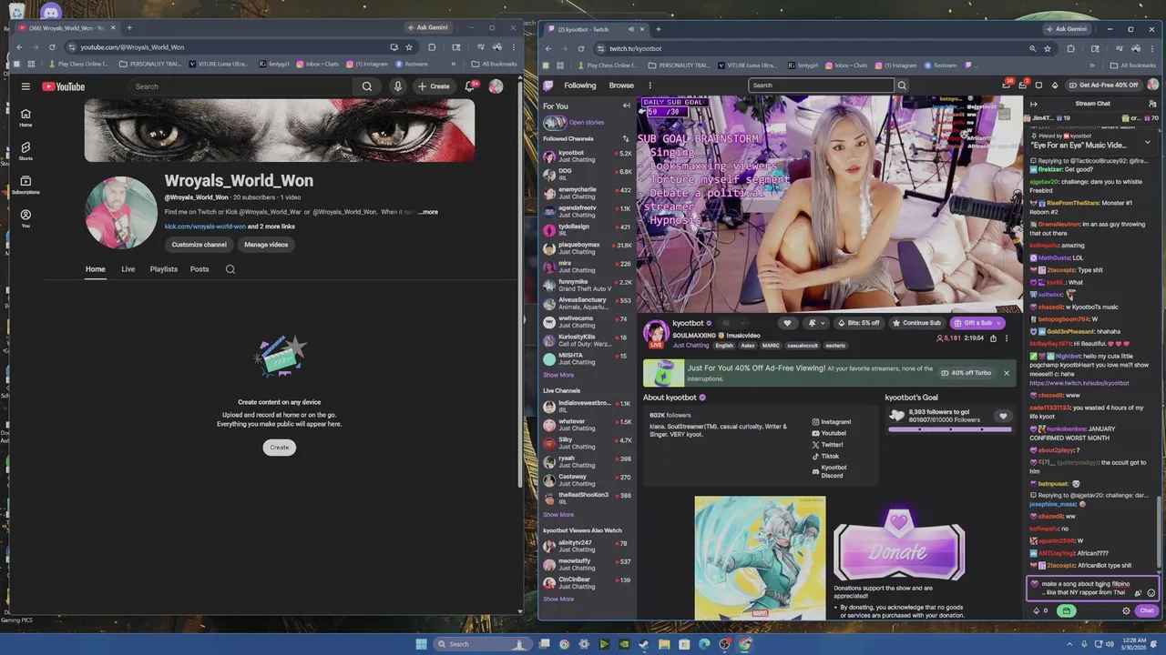Open Twitch notifications inbox with badge 2
Image resolution: width=1166 pixels, height=655 pixels.
pyautogui.click(x=1022, y=86)
